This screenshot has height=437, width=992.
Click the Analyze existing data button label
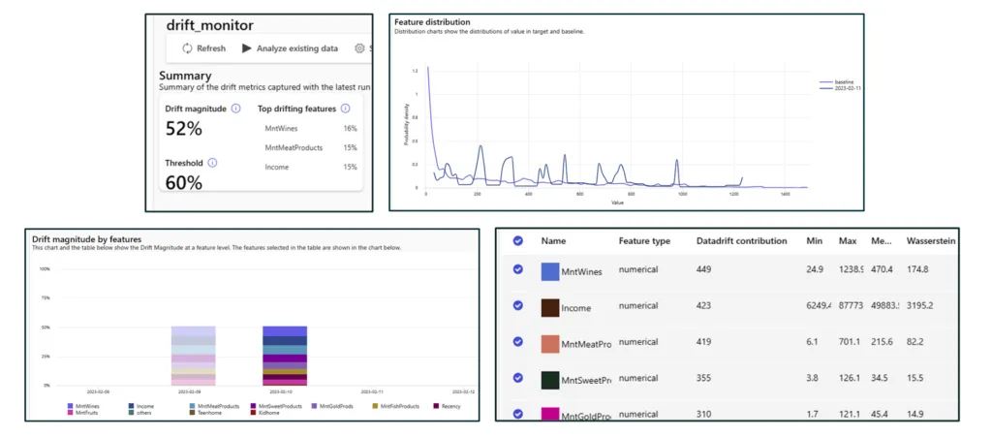pos(297,48)
